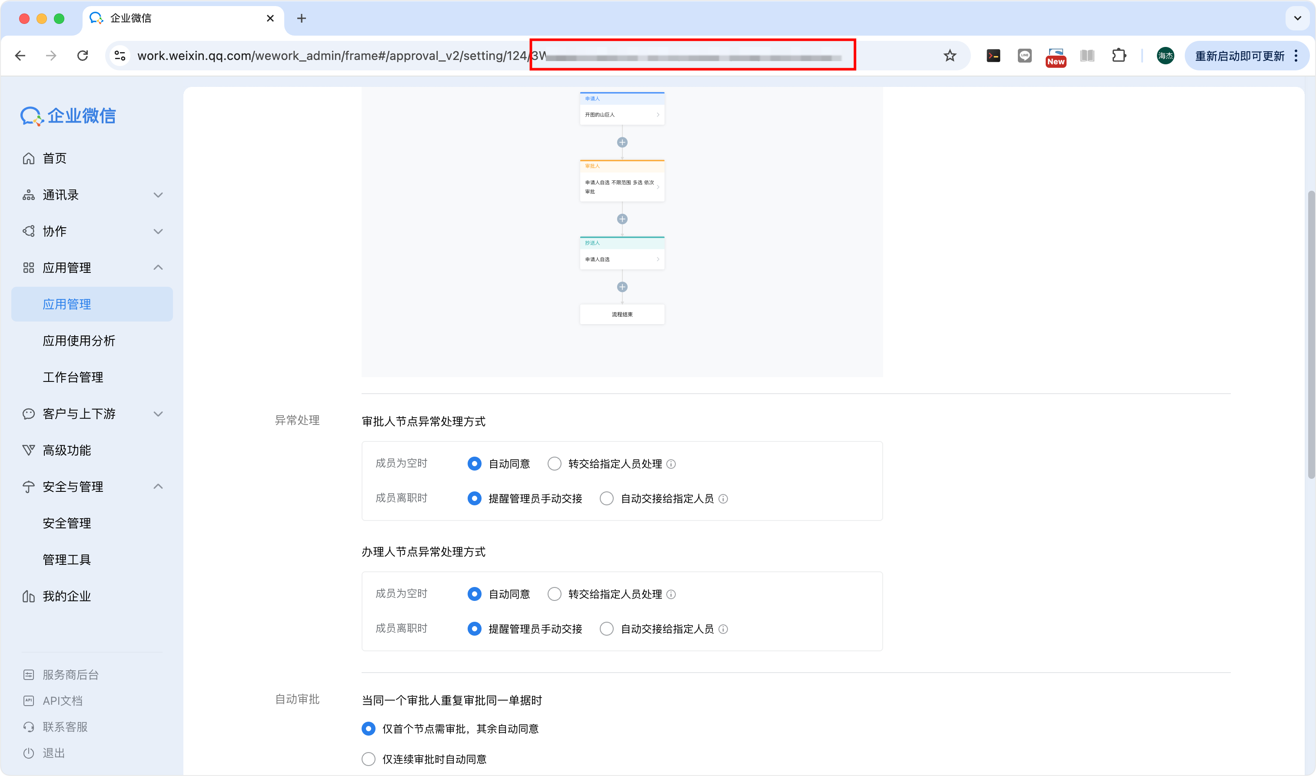
Task: Click the 企业微信 logo in sidebar
Action: 68,116
